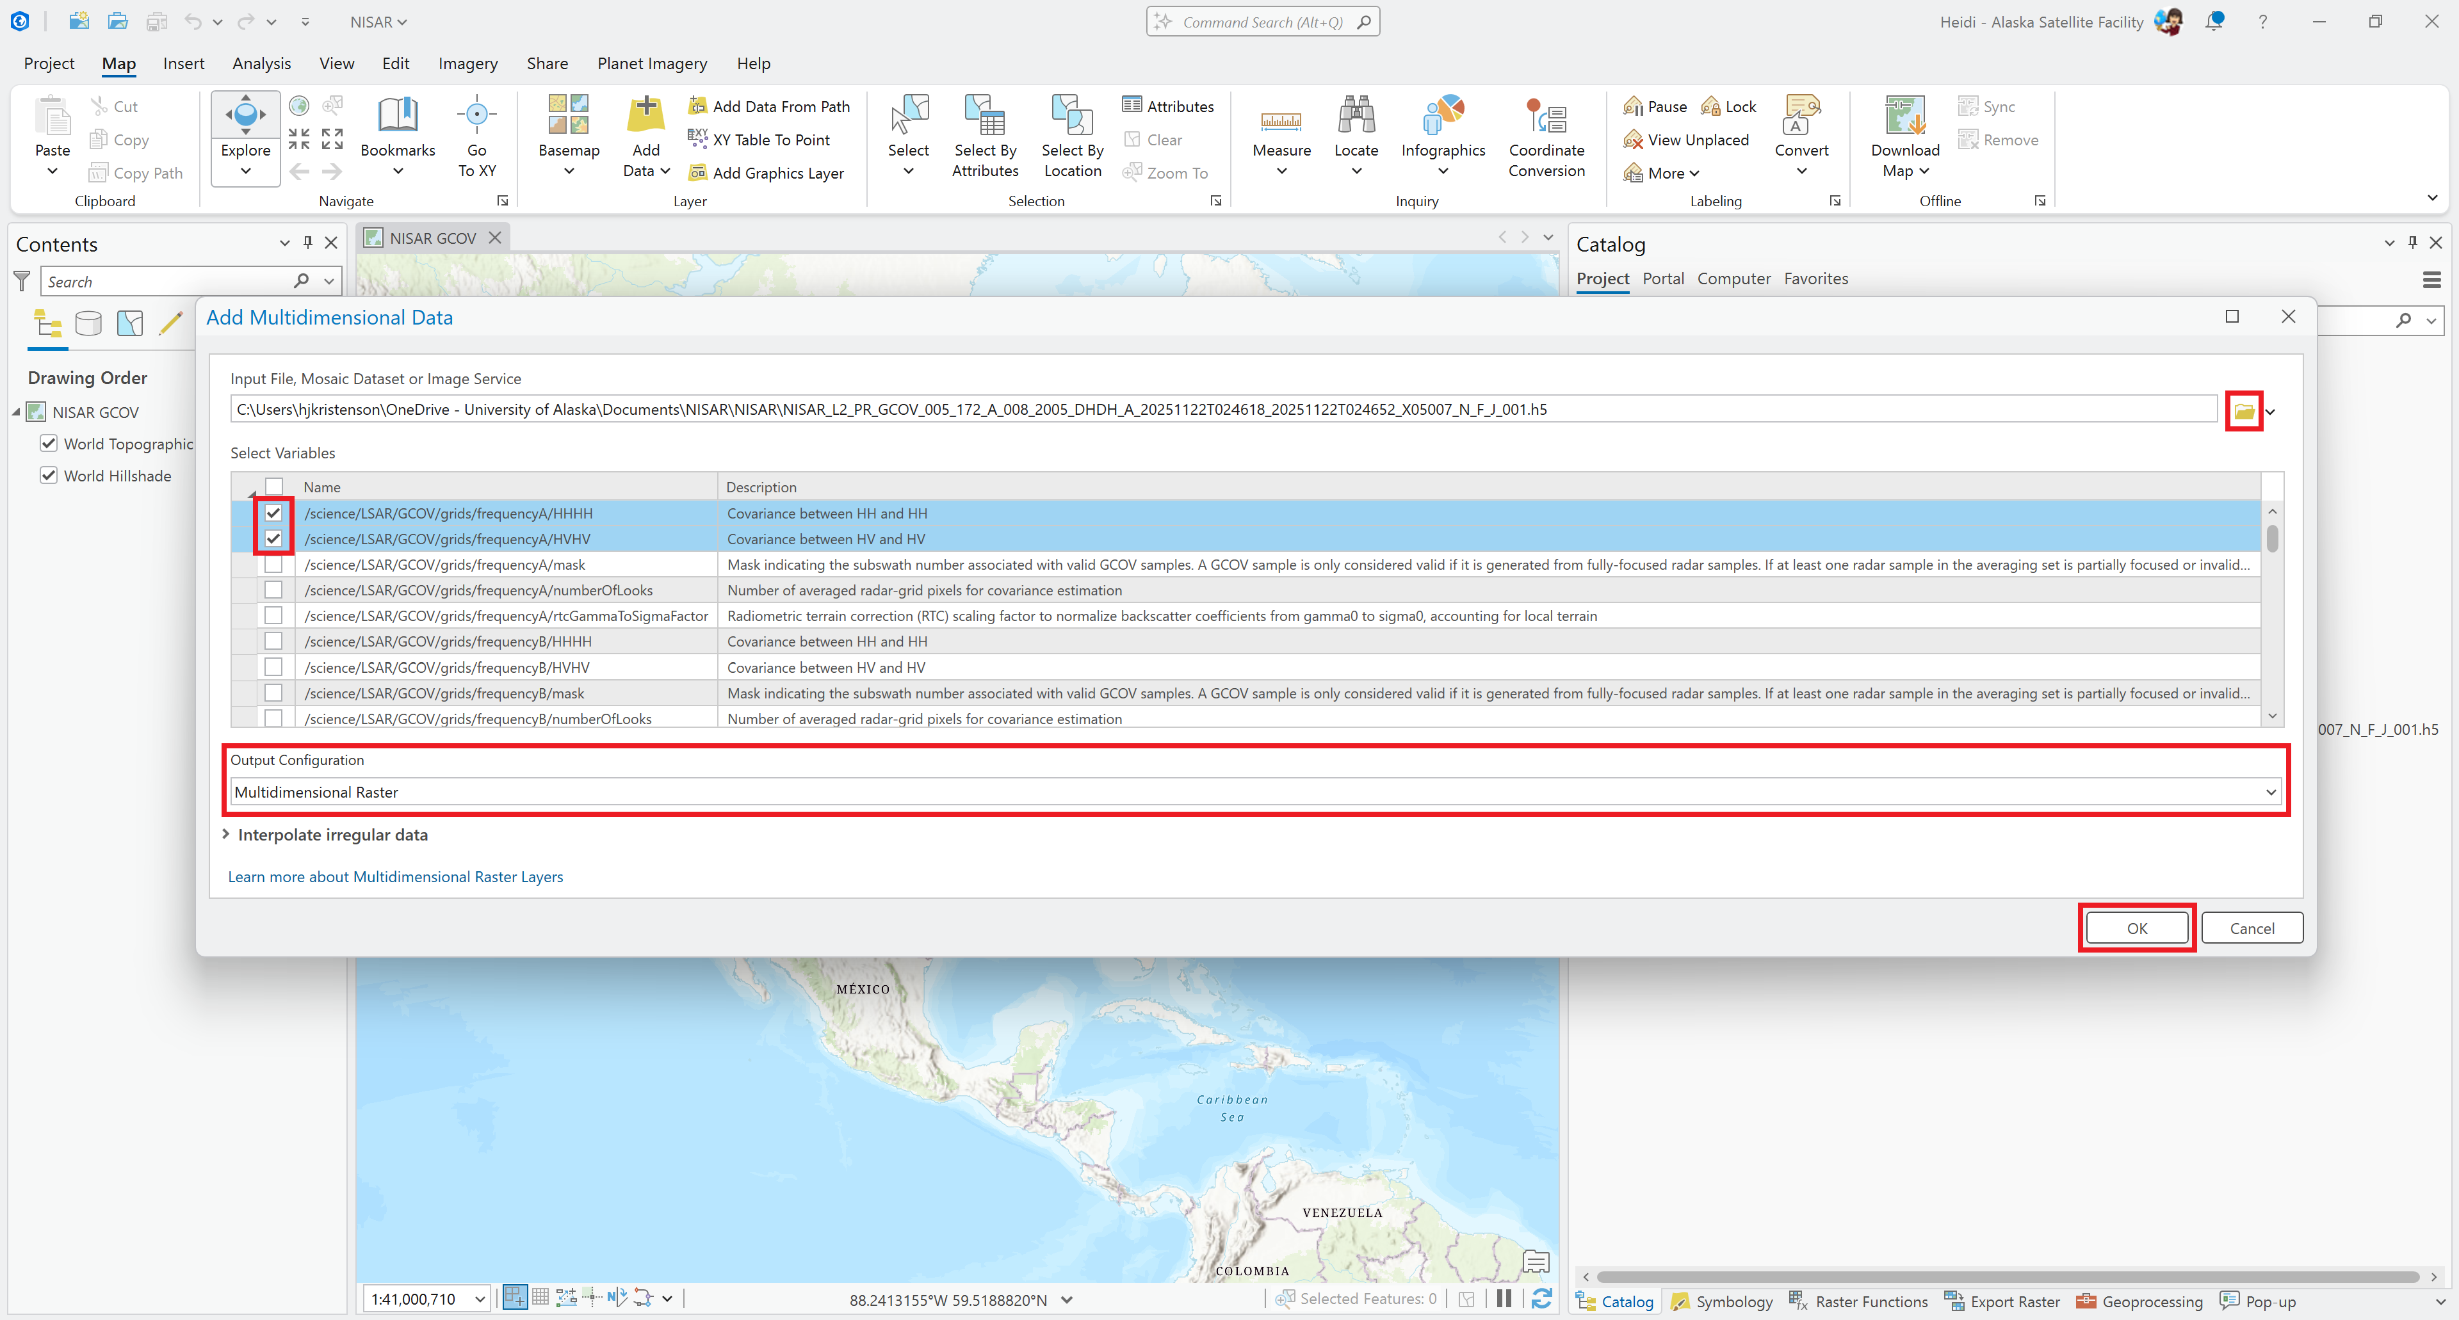Select the Portal tab in Catalog pane

[1664, 278]
